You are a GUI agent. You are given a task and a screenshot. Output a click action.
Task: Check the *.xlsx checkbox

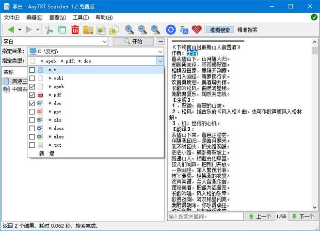[x=32, y=137]
